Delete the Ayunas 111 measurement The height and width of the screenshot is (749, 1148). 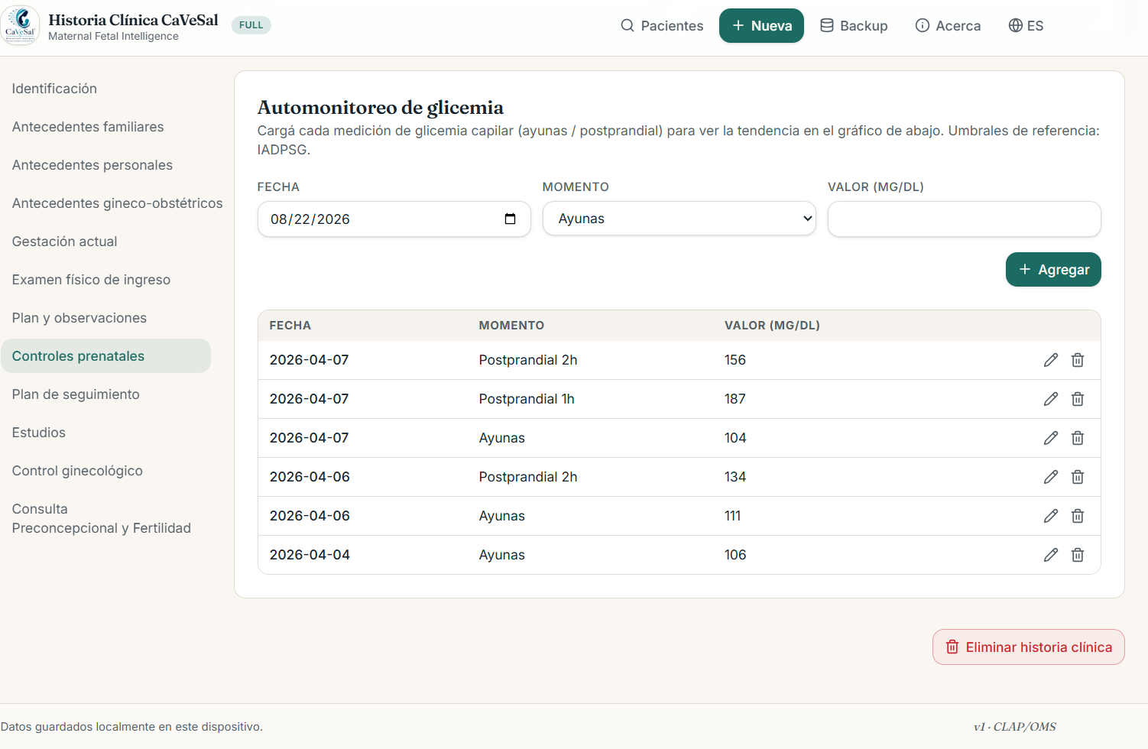coord(1078,516)
